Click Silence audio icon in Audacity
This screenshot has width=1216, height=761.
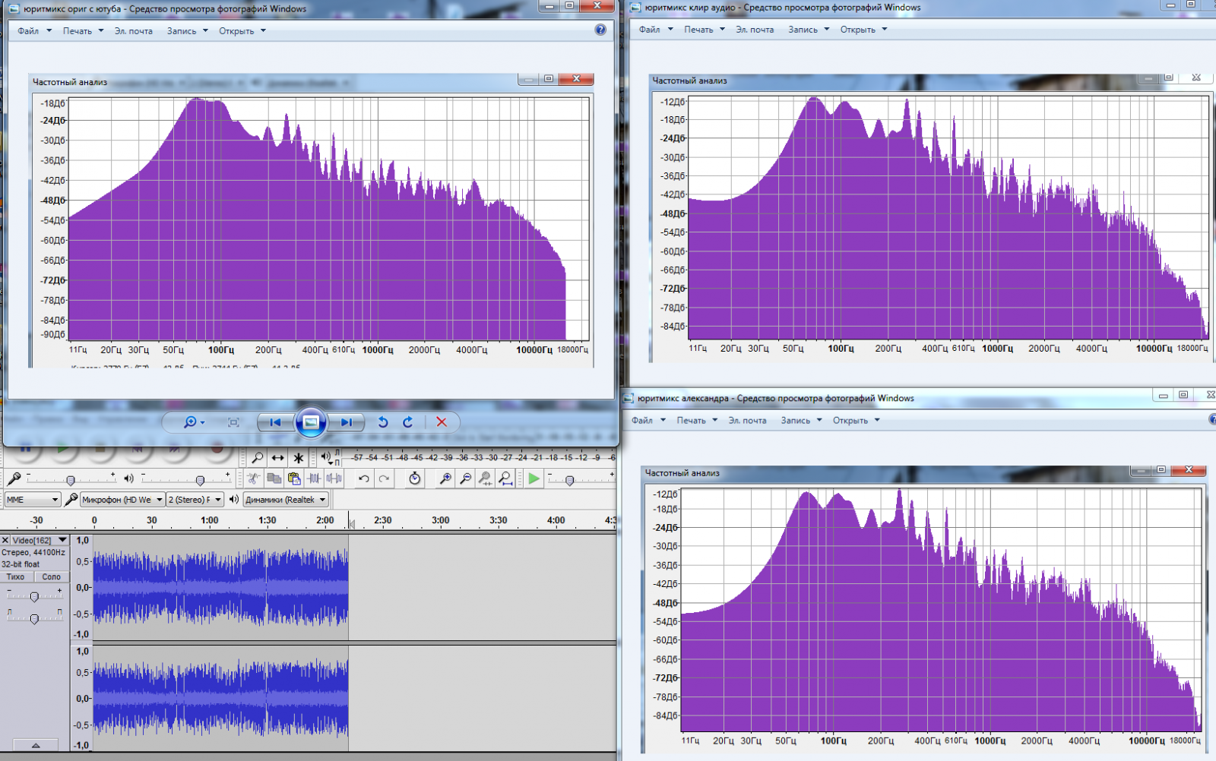click(334, 478)
